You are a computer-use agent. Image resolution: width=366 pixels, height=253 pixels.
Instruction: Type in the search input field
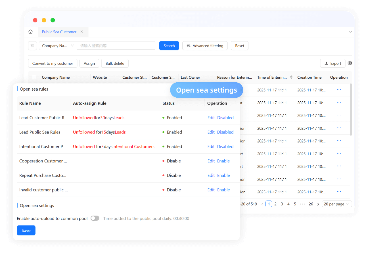click(x=116, y=45)
